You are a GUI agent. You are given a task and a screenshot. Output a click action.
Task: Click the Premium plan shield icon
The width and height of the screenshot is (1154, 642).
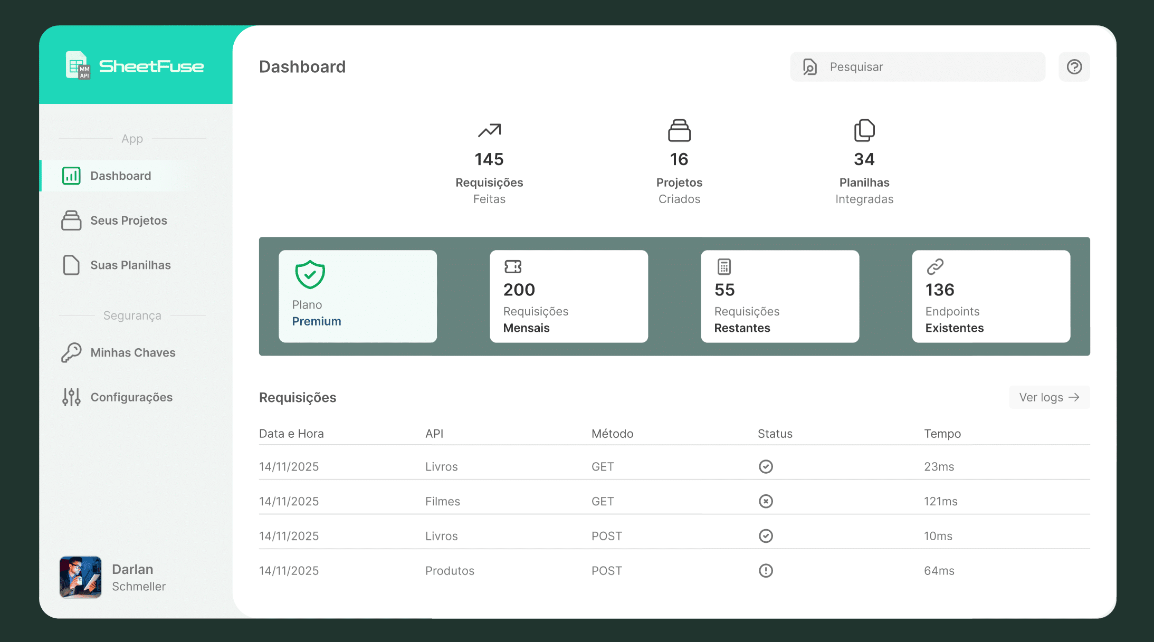coord(310,274)
